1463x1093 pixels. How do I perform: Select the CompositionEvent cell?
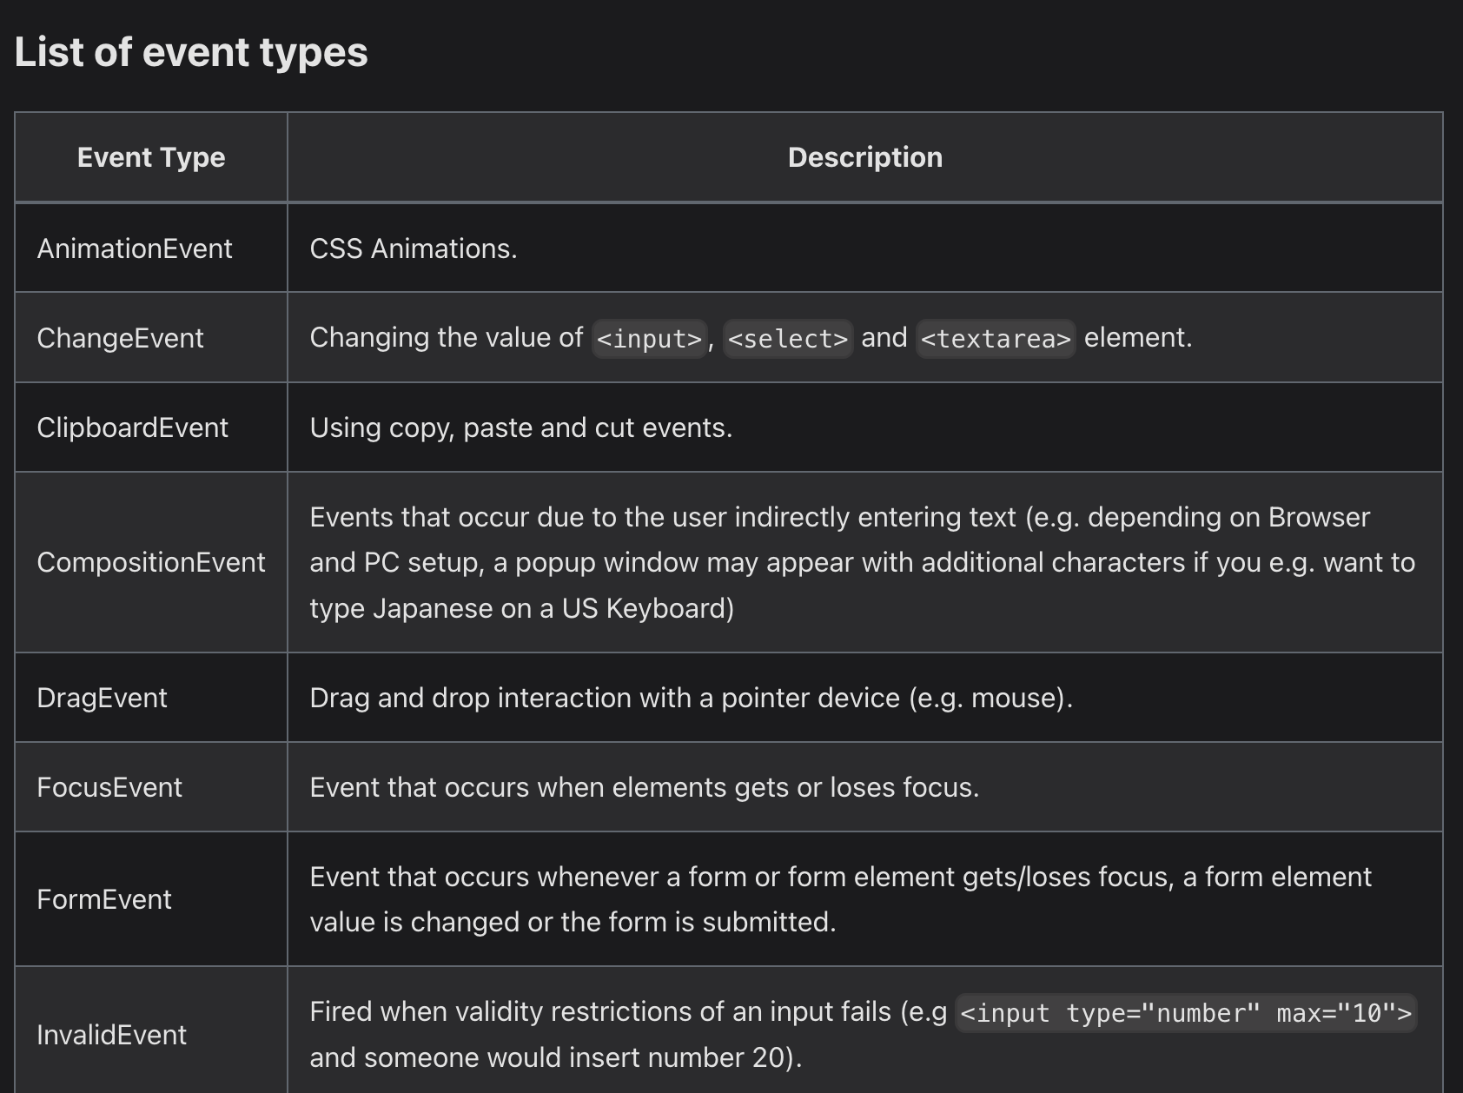[151, 562]
